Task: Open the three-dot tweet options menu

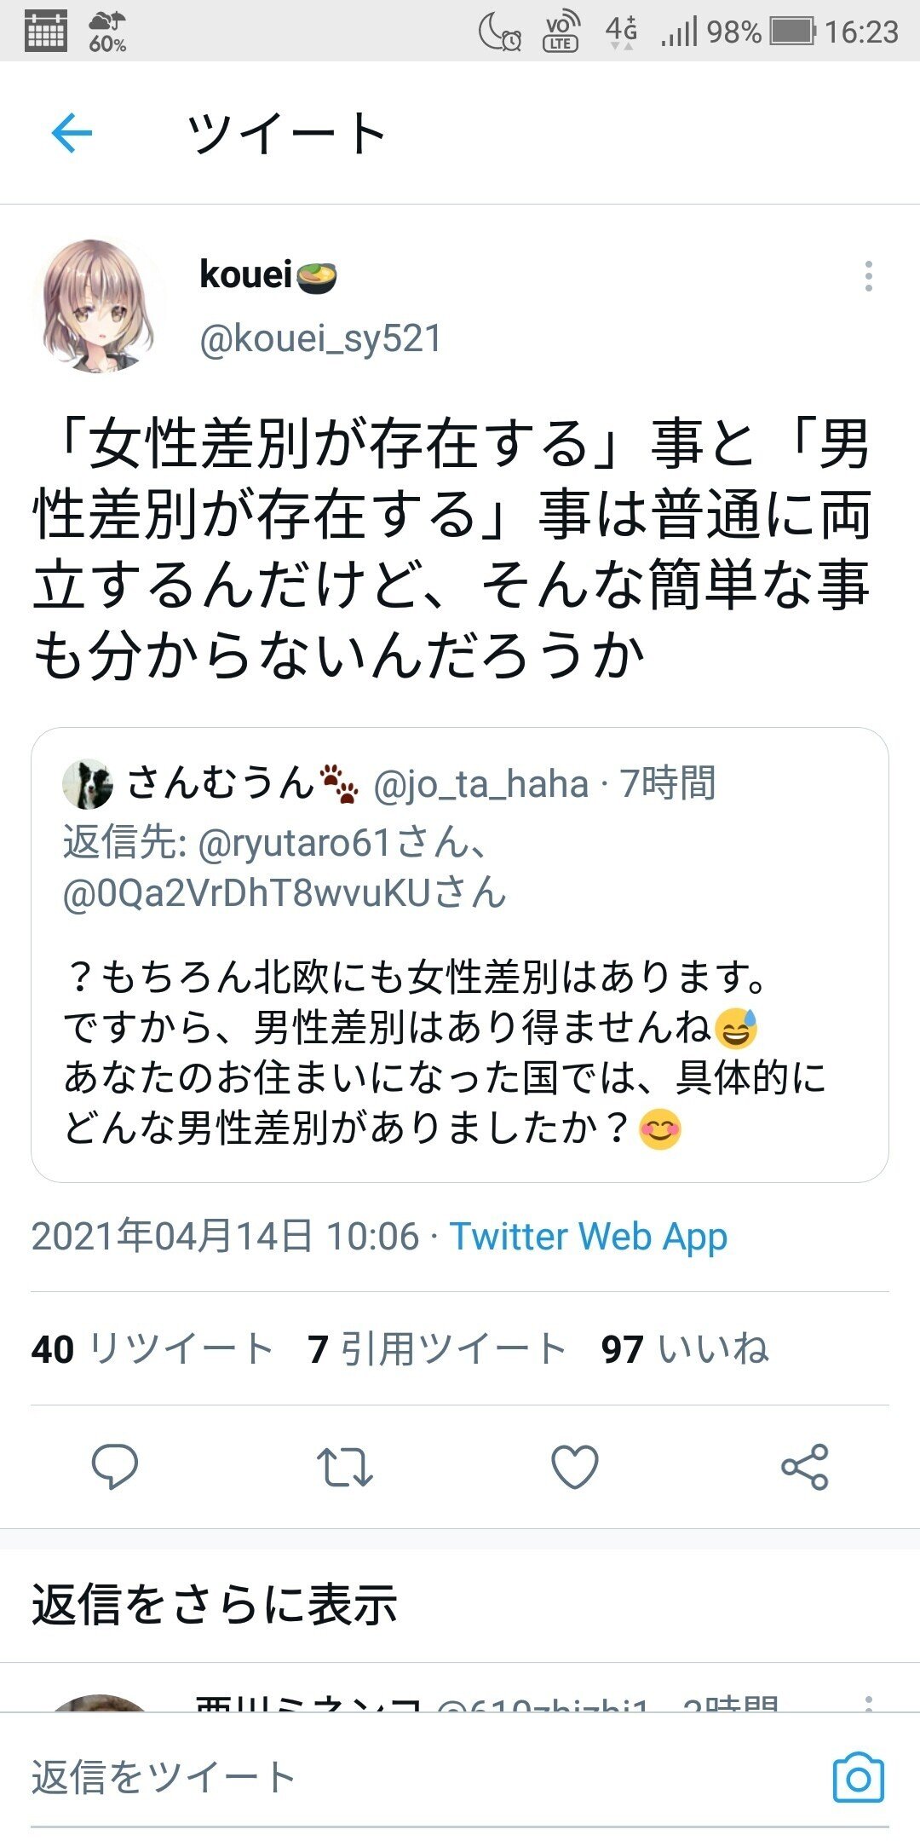Action: [x=868, y=276]
